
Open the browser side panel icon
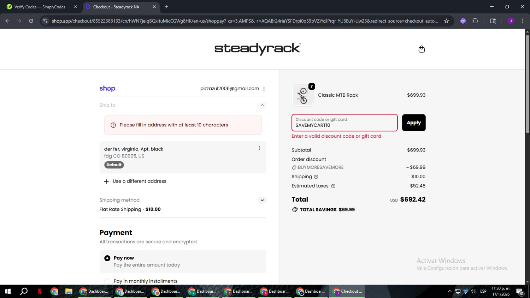493,21
